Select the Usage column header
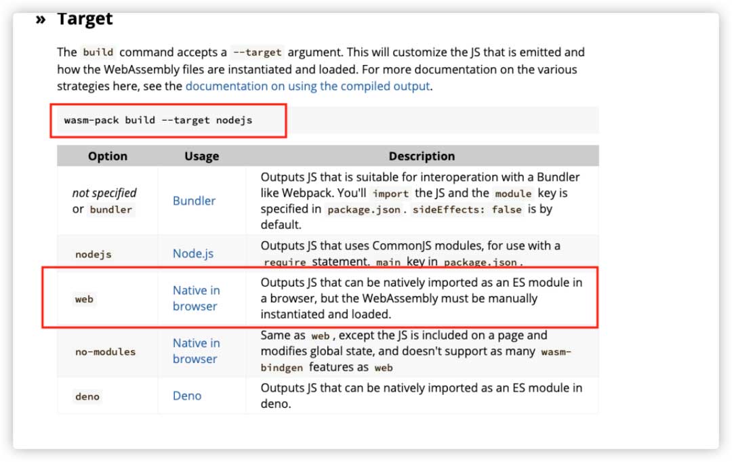Viewport: 732px width, 462px height. [x=201, y=156]
